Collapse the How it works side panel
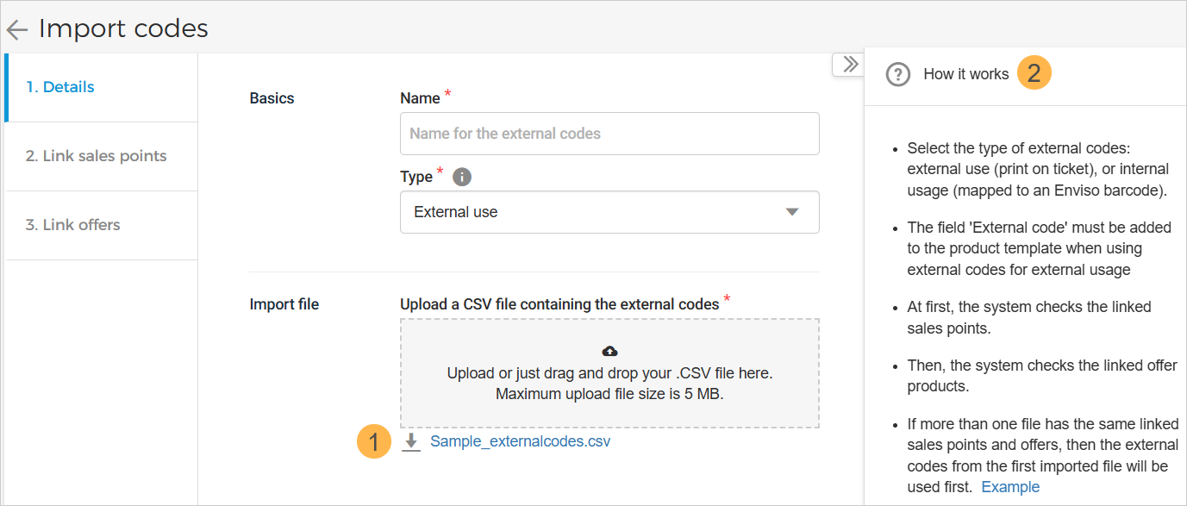 tap(849, 65)
